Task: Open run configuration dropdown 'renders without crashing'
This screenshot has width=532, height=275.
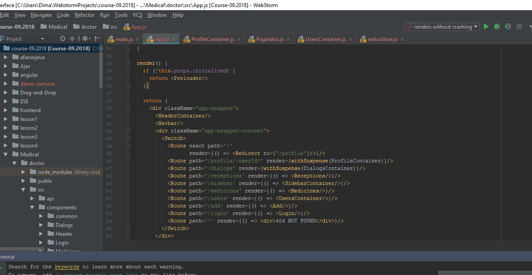Action: click(x=441, y=27)
